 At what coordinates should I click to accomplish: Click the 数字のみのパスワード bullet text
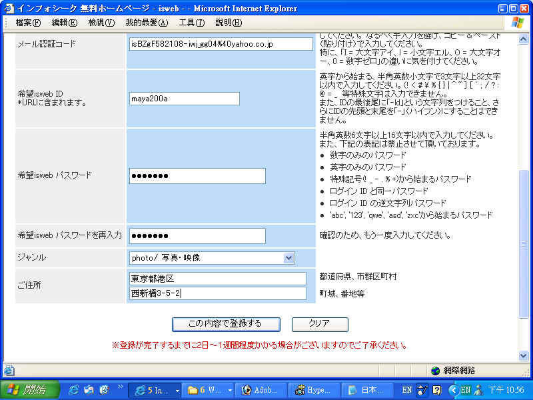point(368,155)
